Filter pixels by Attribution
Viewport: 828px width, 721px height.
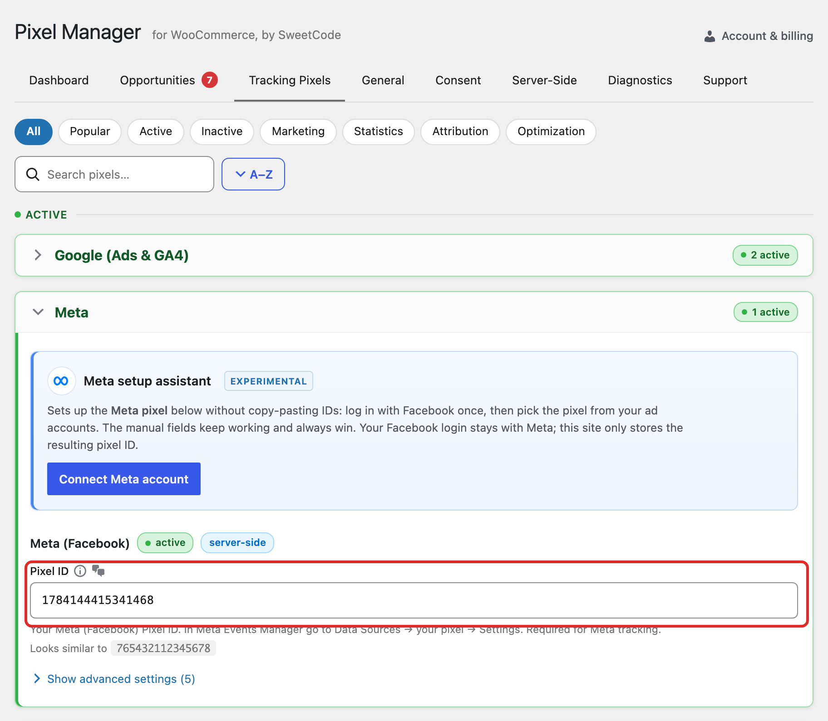pyautogui.click(x=460, y=132)
